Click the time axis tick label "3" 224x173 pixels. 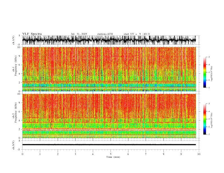click(75, 154)
